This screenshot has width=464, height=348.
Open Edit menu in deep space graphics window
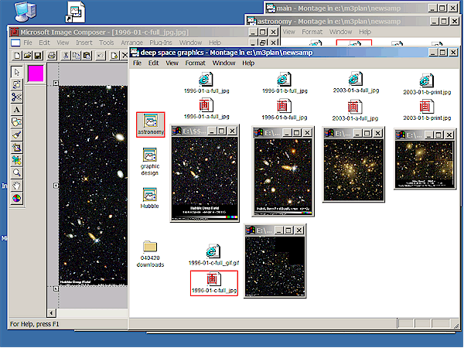click(x=154, y=63)
